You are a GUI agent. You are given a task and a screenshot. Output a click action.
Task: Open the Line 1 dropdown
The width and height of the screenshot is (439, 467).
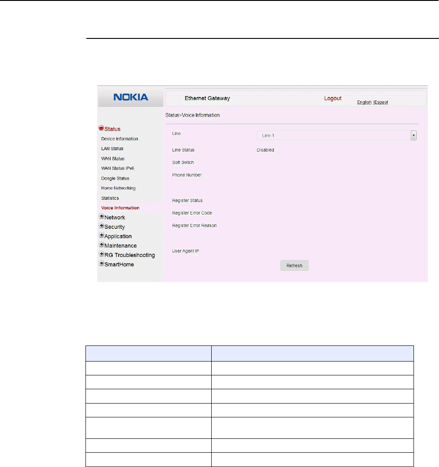coord(337,135)
